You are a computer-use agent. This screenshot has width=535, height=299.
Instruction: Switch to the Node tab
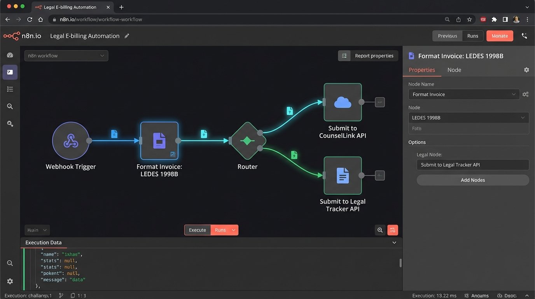[454, 70]
